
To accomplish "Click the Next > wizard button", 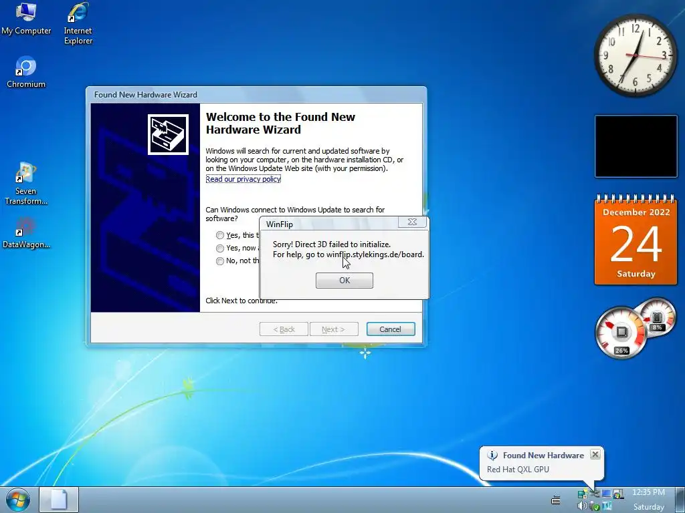I will tap(334, 329).
